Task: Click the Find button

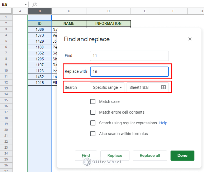Action: point(86,155)
